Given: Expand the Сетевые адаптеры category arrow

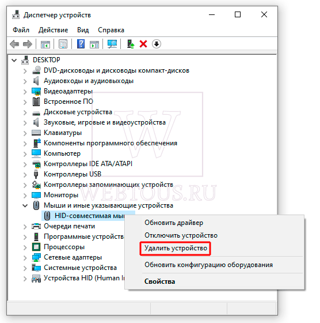Looking at the screenshot, I should tap(25, 257).
